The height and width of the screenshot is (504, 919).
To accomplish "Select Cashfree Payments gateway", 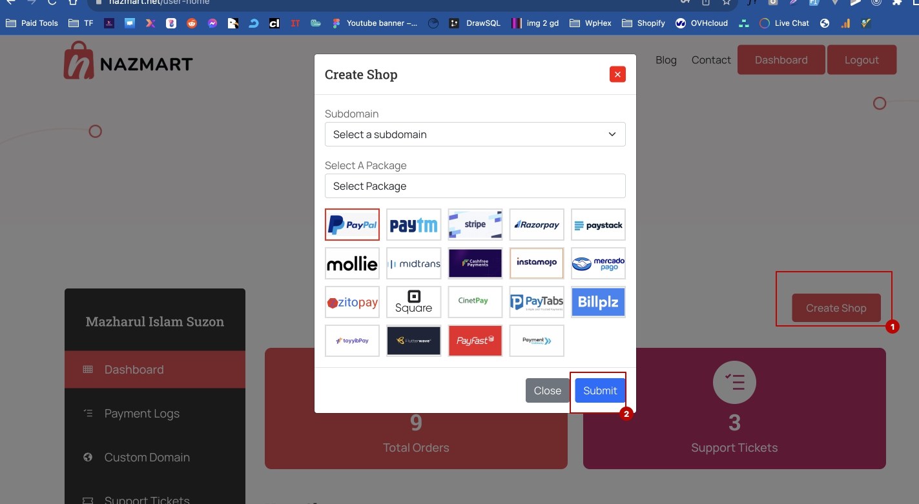I will coord(475,263).
